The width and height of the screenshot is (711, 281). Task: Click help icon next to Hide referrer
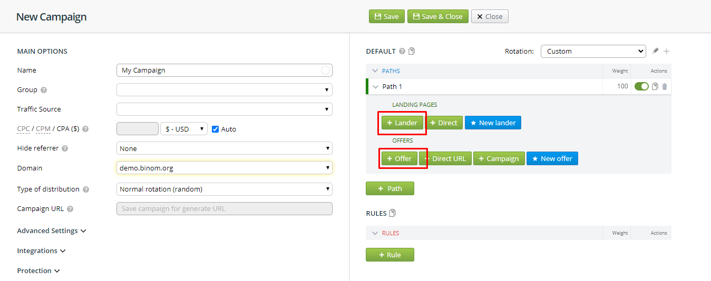click(65, 148)
